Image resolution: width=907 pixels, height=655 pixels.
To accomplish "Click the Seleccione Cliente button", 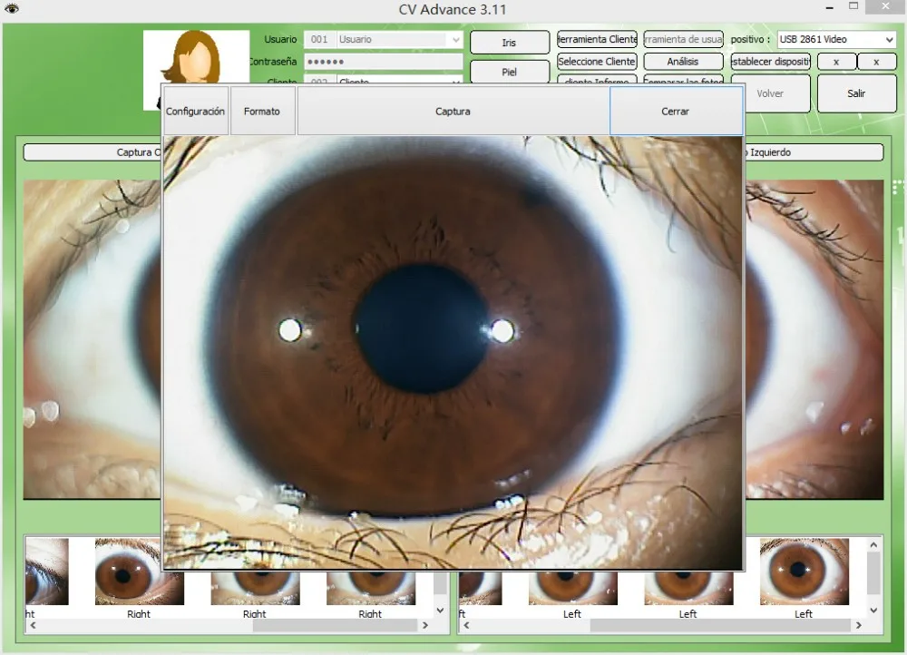I will click(x=597, y=62).
